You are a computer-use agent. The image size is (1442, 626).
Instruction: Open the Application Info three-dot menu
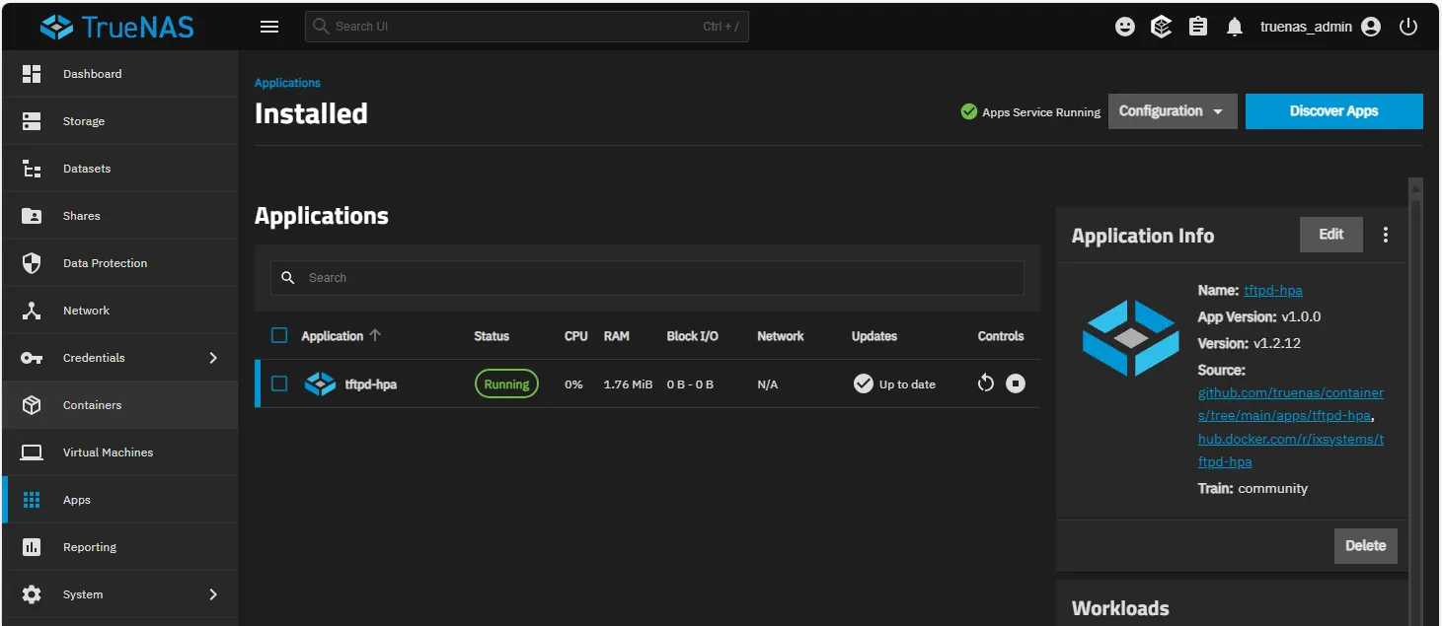tap(1386, 235)
